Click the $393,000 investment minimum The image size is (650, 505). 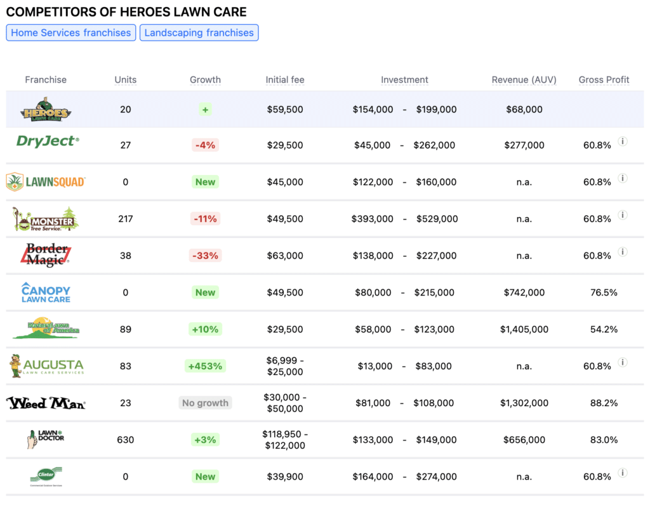pos(372,219)
